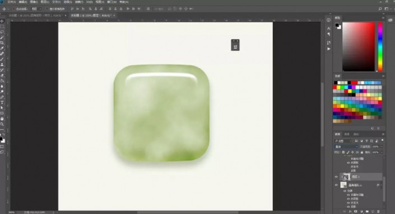The image size is (395, 214).
Task: Toggle lock all padlock icon
Action: (x=362, y=152)
